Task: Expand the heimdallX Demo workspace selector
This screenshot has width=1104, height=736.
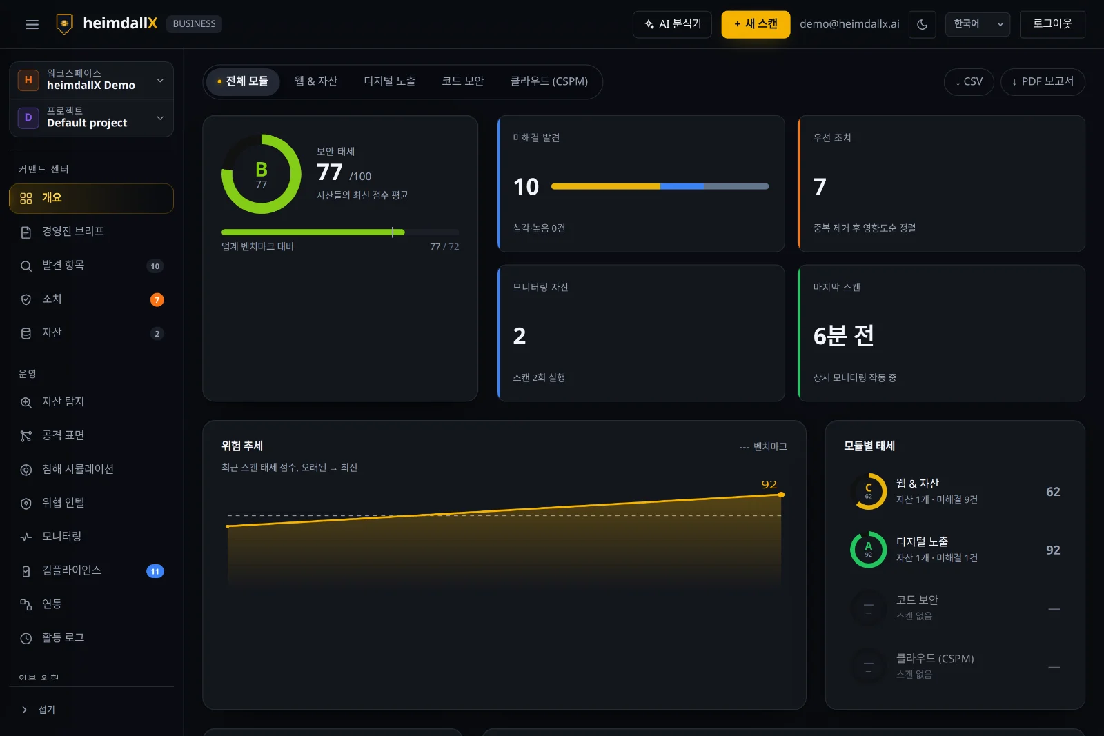Action: [x=92, y=80]
